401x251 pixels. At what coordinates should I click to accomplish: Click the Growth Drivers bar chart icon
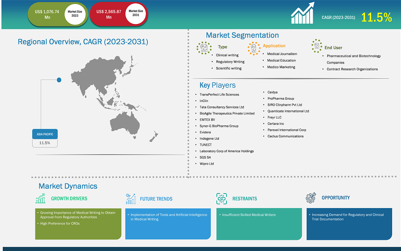[x=40, y=198]
